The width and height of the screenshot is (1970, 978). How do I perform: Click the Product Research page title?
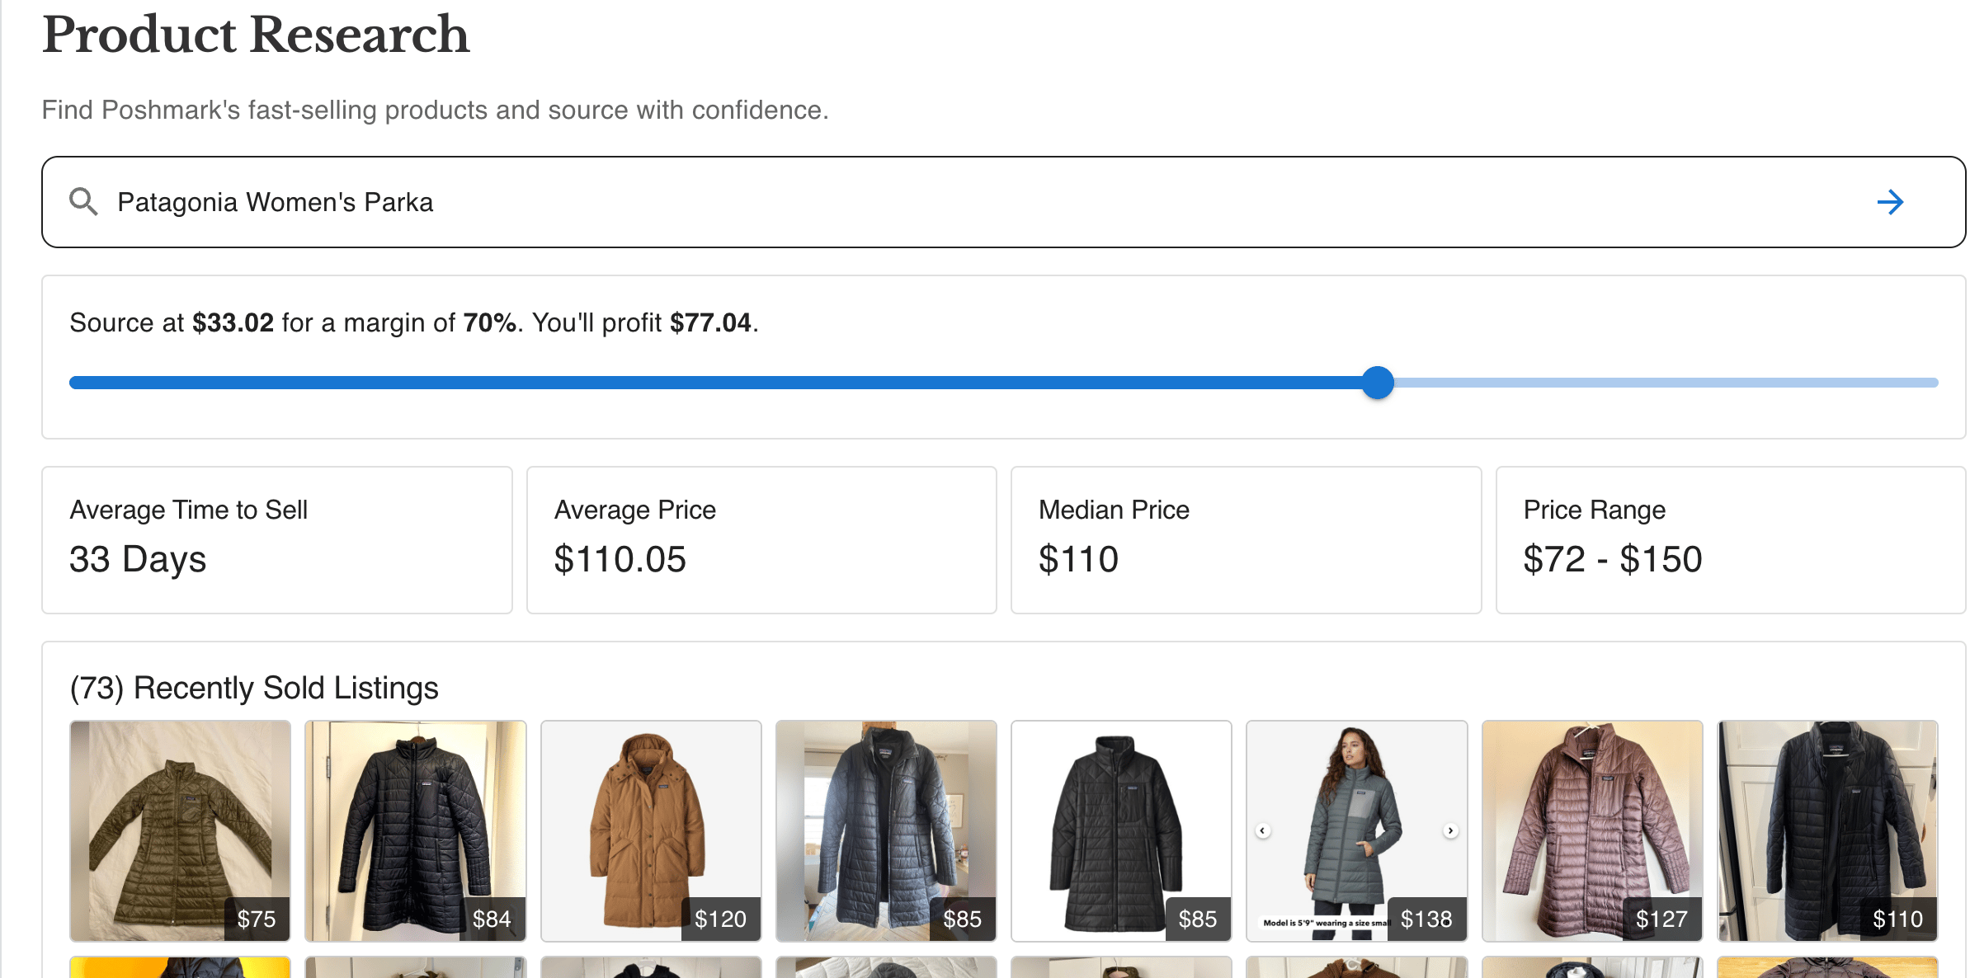(x=256, y=35)
